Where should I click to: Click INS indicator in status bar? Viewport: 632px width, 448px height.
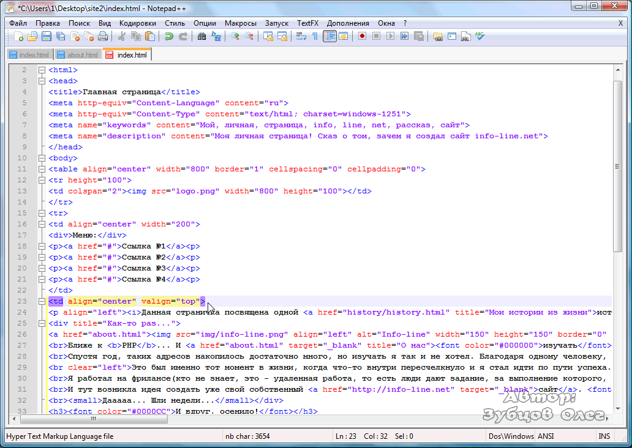point(604,436)
